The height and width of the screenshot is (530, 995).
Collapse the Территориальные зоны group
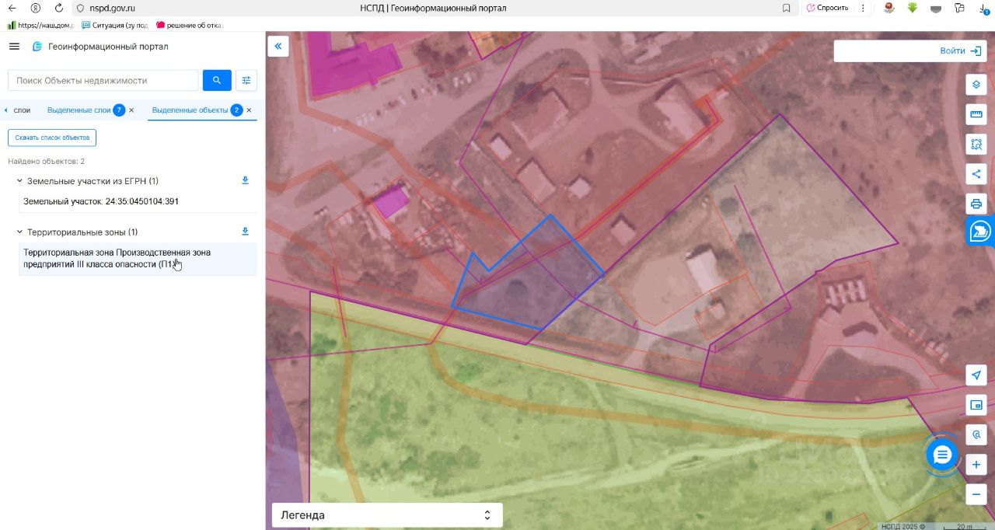19,232
